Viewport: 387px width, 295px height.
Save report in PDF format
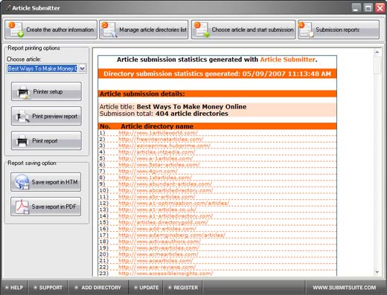coord(46,207)
